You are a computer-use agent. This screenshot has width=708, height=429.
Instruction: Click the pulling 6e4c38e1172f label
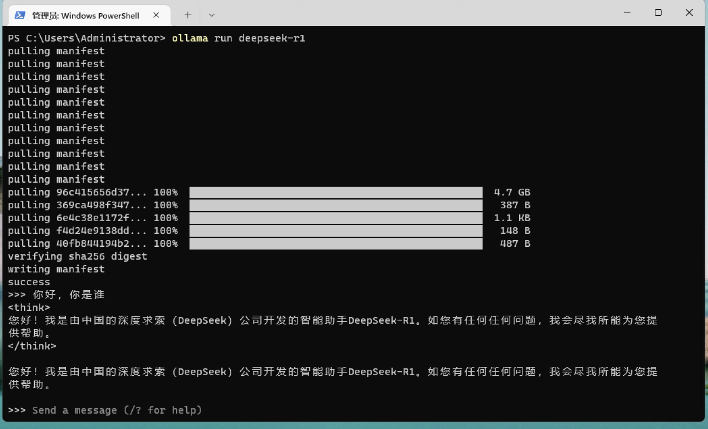(x=77, y=218)
